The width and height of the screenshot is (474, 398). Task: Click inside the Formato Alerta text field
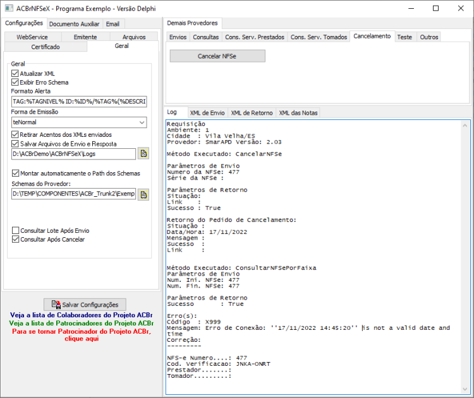[79, 102]
